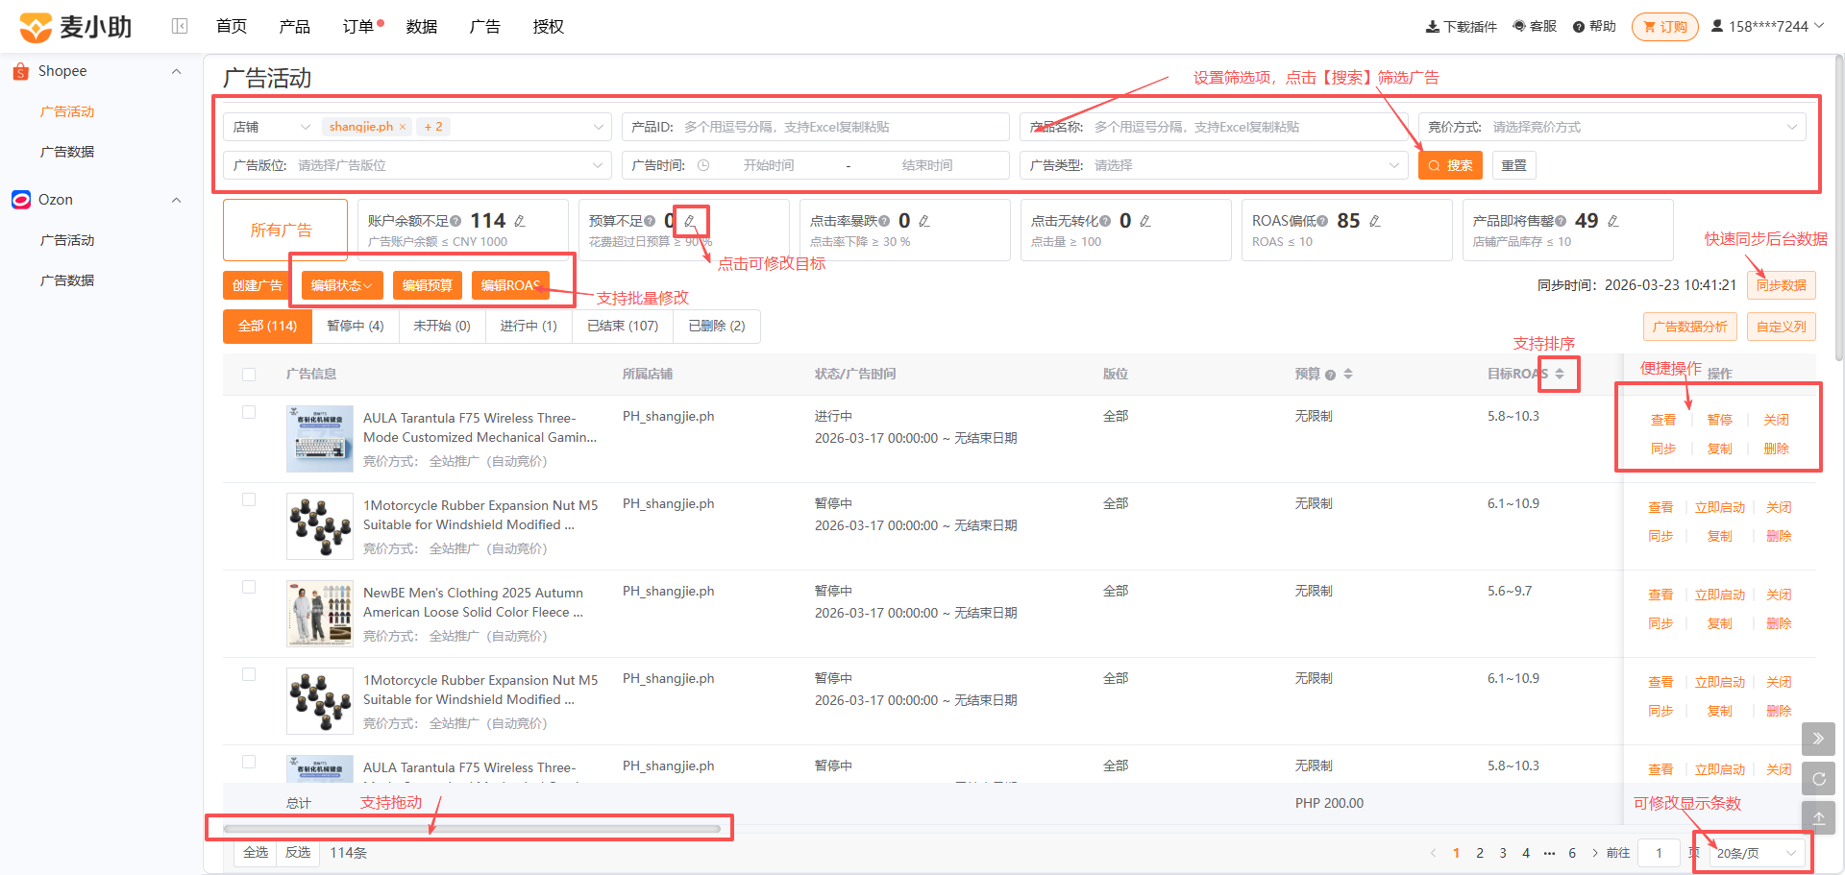Viewport: 1845px width, 875px height.
Task: Select the NewBE Men's Clothing row checkbox
Action: pyautogui.click(x=249, y=587)
